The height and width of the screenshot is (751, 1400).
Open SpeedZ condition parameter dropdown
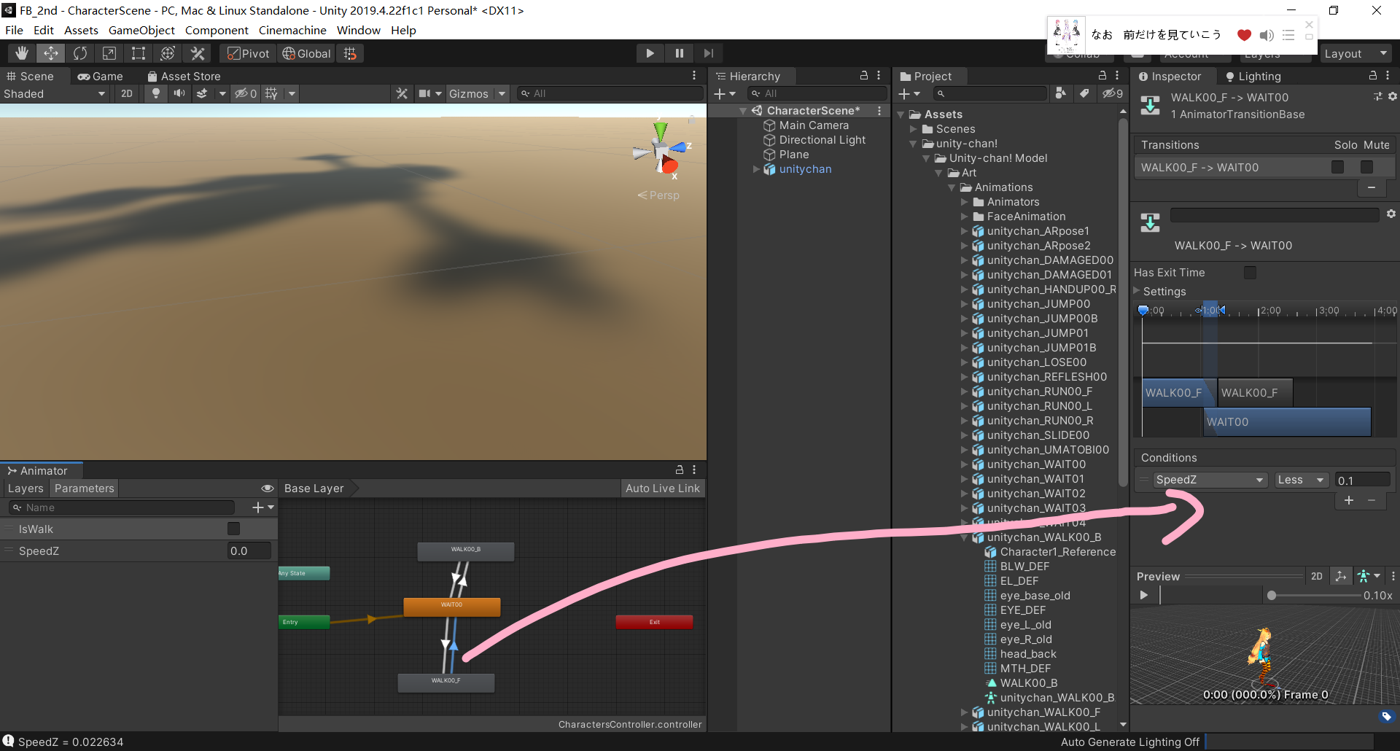(1209, 480)
